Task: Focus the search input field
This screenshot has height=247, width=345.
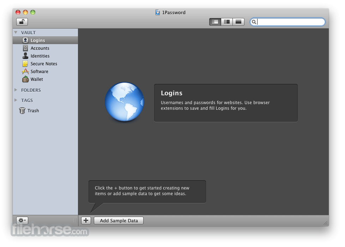Action: [x=288, y=22]
